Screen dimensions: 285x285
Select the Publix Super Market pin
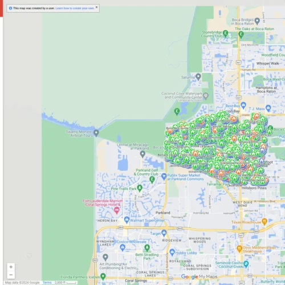pos(164,177)
